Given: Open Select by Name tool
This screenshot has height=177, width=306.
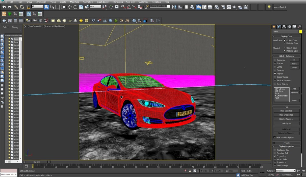Looking at the screenshot, I should tap(52, 7).
